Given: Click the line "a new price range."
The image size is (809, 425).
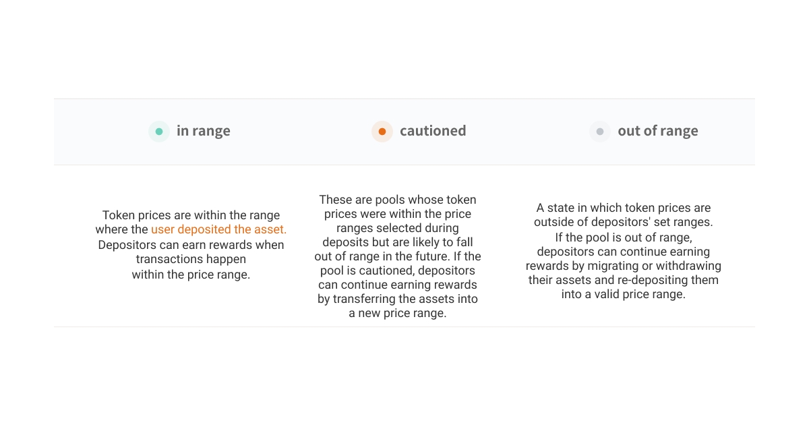Looking at the screenshot, I should pos(398,313).
